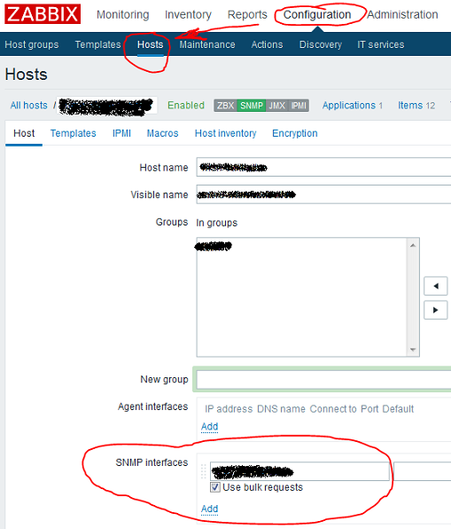
Task: Open the Monitoring menu
Action: (122, 14)
